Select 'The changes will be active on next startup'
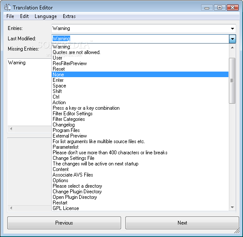The width and height of the screenshot is (243, 237). pos(140,164)
